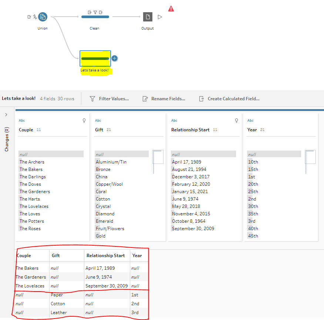324x320 pixels.
Task: Select 'The Archers' value in Couple field
Action: [32, 162]
